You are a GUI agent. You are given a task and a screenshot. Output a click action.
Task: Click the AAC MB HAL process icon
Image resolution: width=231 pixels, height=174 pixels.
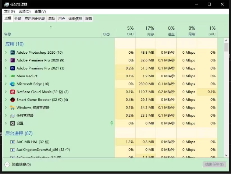tap(13, 142)
